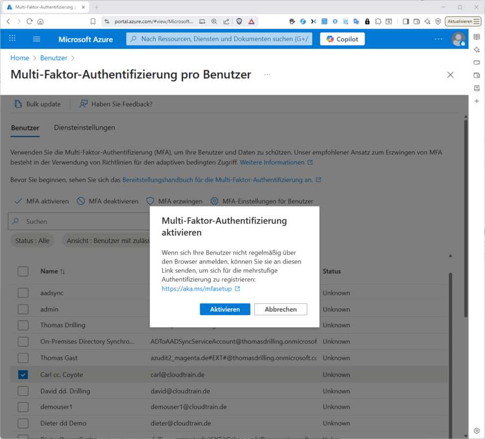Image resolution: width=485 pixels, height=439 pixels.
Task: Open the Ansicht filter pill
Action: [x=106, y=241]
